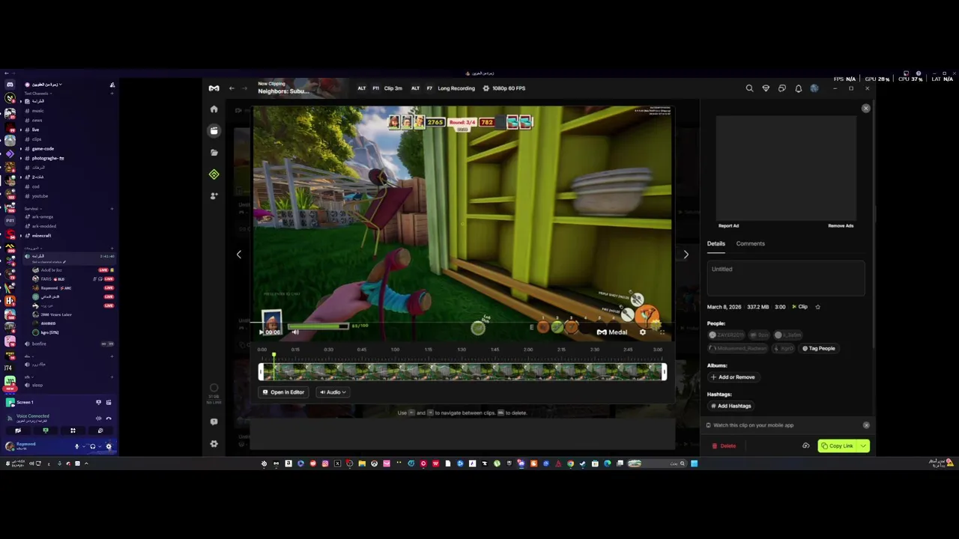Click the green diamond icon in Medal sidebar
The image size is (959, 539).
(214, 174)
